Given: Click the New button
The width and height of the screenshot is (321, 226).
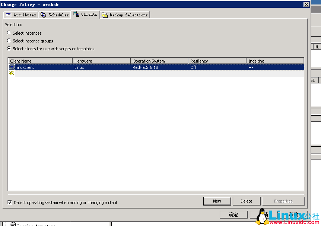Looking at the screenshot, I should point(217,201).
